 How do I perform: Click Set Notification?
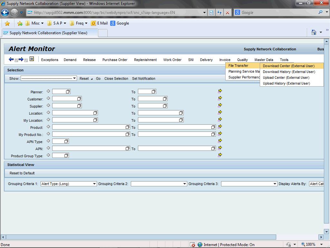tap(144, 78)
